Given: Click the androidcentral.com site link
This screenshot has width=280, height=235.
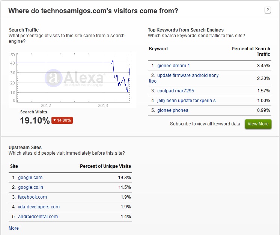Looking at the screenshot, I should pos(38,217).
